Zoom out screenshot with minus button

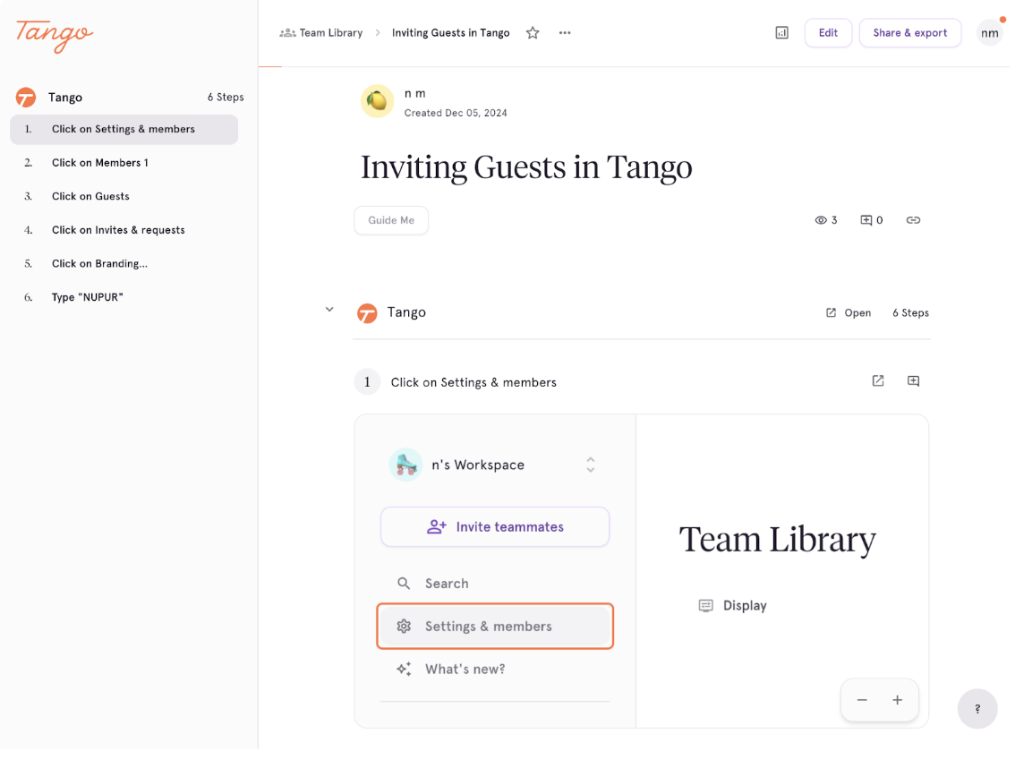(x=862, y=700)
